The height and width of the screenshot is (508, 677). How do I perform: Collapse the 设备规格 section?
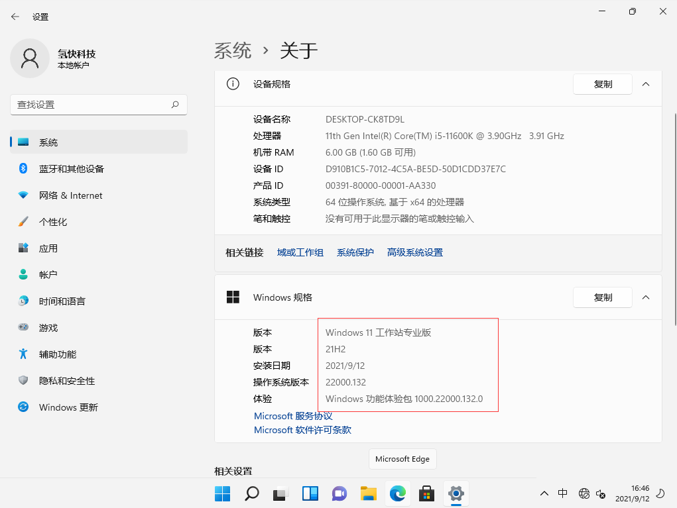[646, 84]
